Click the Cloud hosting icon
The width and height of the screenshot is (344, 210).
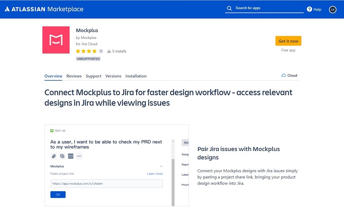tap(283, 75)
